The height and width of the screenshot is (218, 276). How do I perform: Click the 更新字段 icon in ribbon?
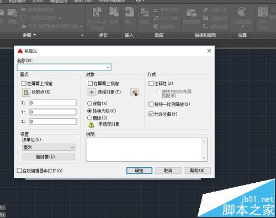click(x=156, y=10)
